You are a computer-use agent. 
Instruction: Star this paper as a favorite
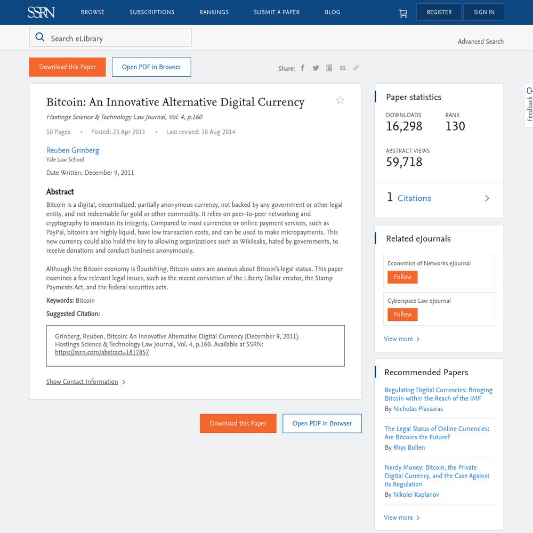point(340,100)
